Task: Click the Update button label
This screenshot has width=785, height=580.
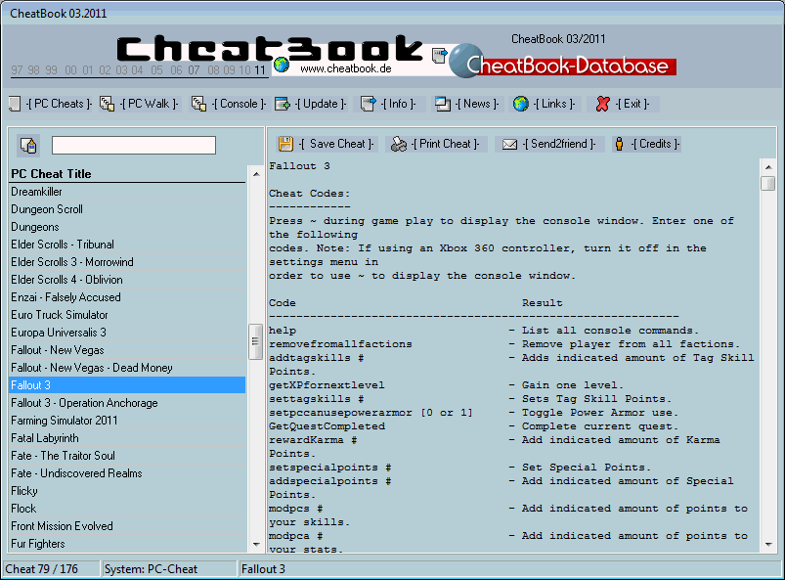Action: point(321,104)
